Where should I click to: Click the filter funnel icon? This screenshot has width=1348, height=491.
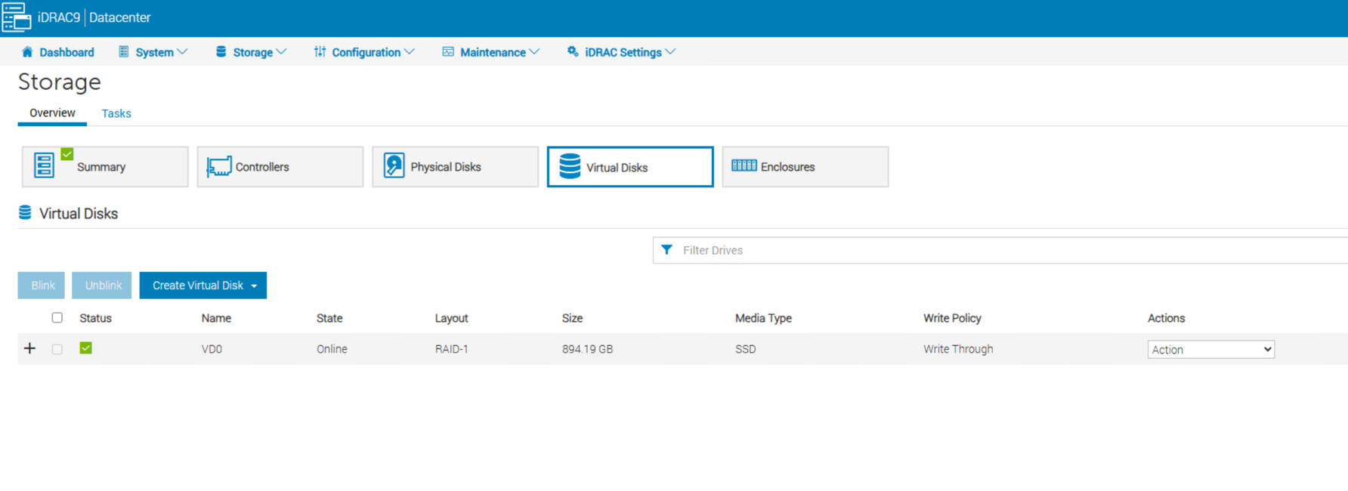tap(666, 250)
